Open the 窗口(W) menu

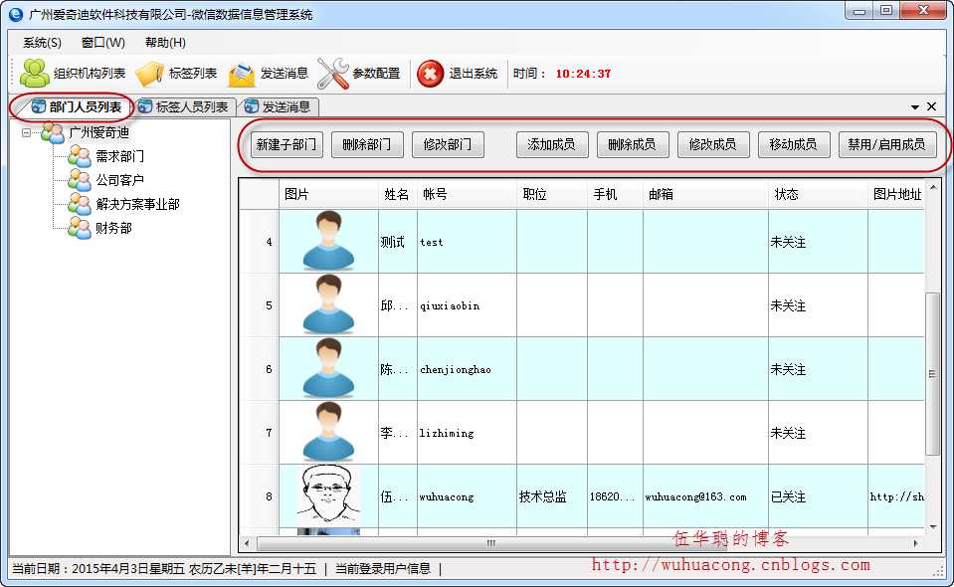click(x=103, y=43)
